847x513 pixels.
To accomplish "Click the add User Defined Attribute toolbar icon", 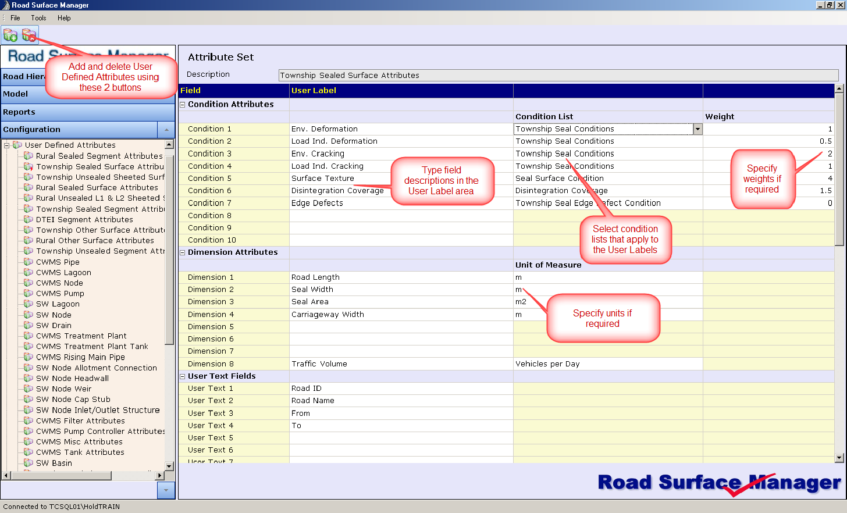I will tap(10, 35).
